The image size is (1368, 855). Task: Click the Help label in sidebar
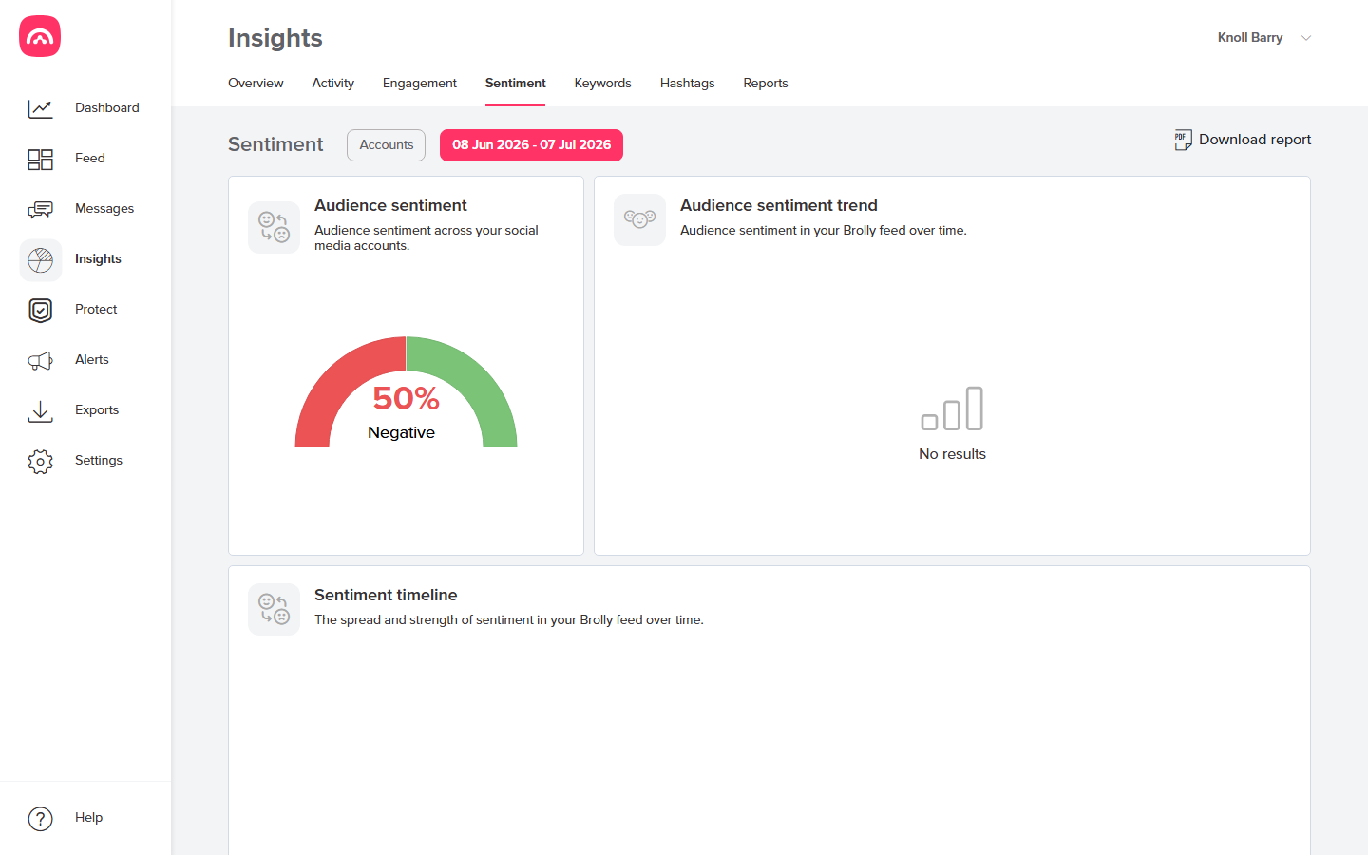coord(88,818)
